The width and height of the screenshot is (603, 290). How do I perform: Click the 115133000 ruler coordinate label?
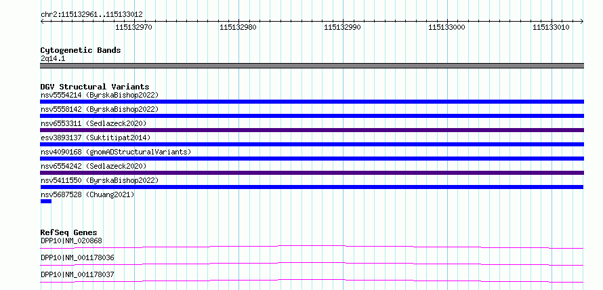click(446, 27)
